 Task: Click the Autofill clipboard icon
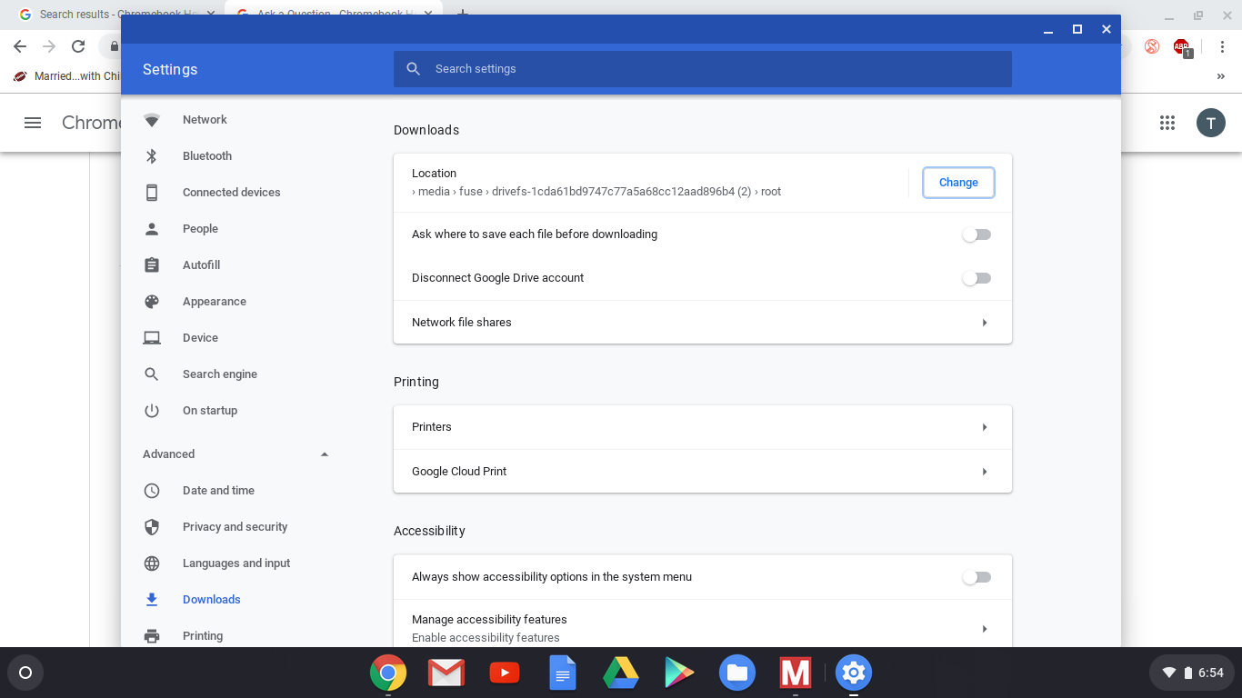point(152,265)
